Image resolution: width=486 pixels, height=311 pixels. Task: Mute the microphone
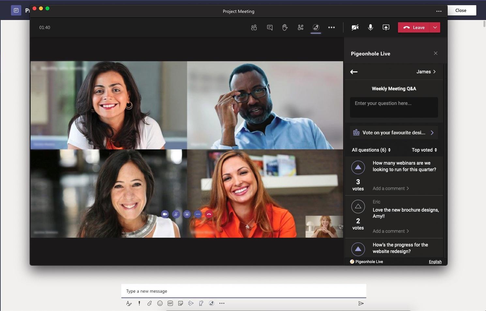click(x=371, y=27)
